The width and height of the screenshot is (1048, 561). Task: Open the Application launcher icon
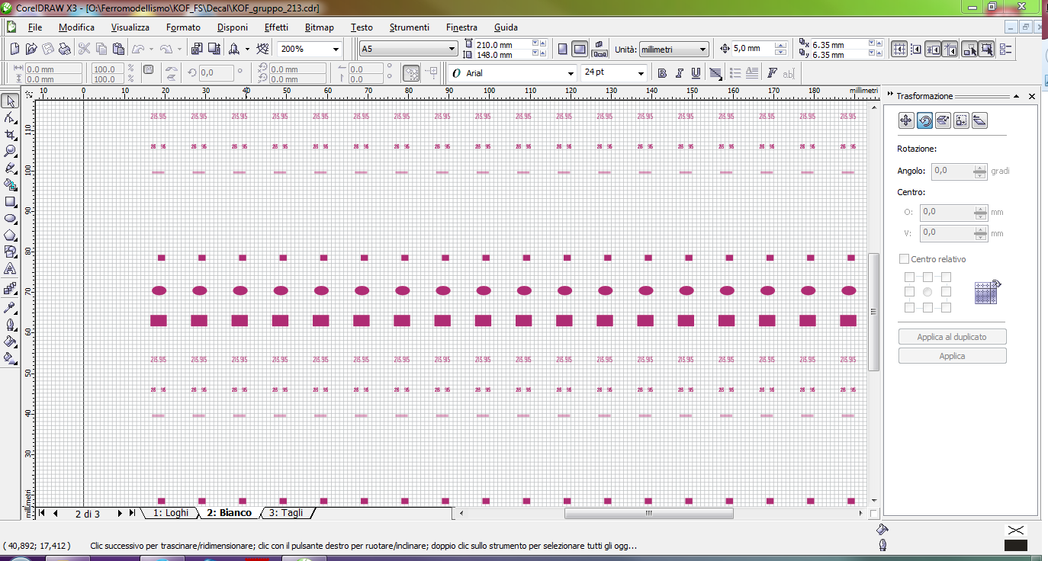click(x=233, y=49)
